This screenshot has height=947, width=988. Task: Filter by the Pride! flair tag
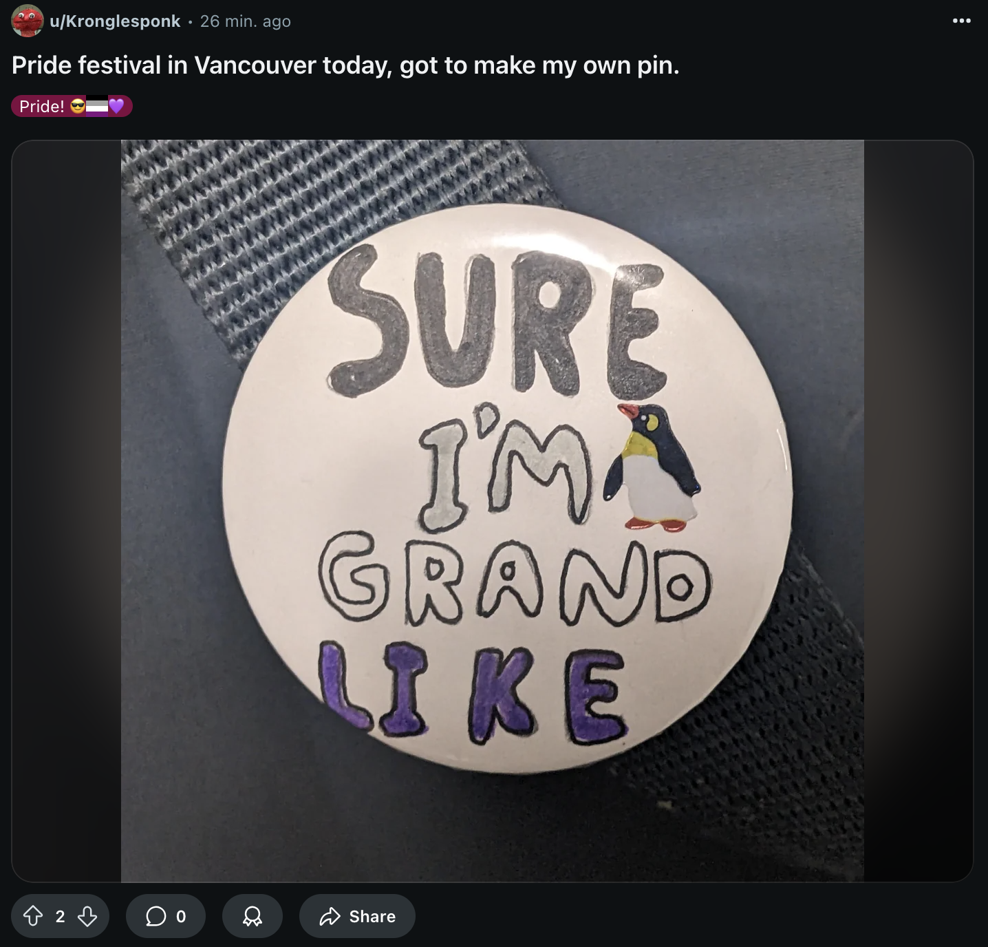click(72, 106)
